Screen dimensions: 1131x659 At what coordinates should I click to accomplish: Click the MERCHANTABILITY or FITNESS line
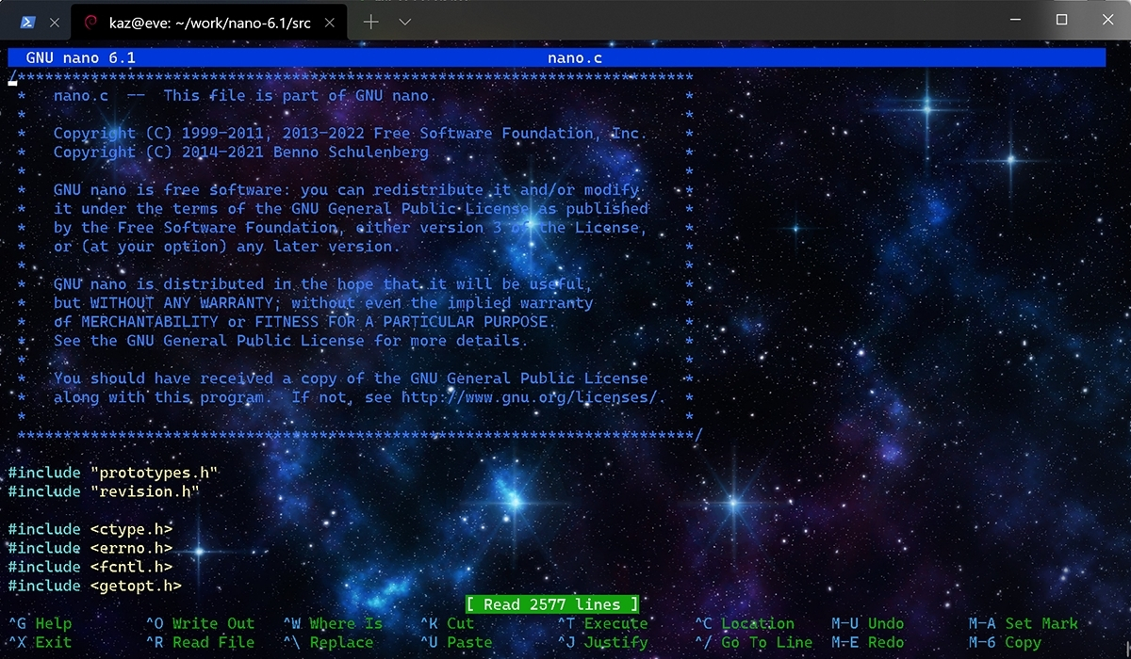click(305, 322)
